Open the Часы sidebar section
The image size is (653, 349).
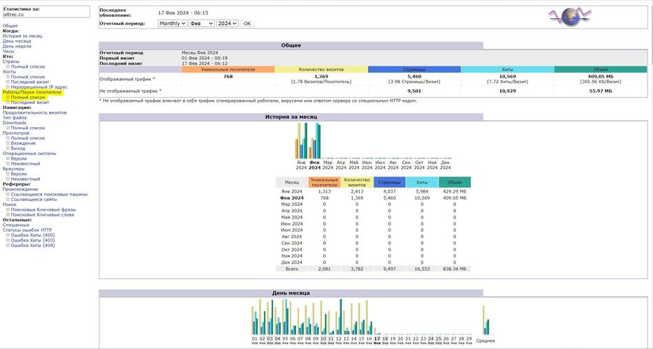pyautogui.click(x=8, y=51)
